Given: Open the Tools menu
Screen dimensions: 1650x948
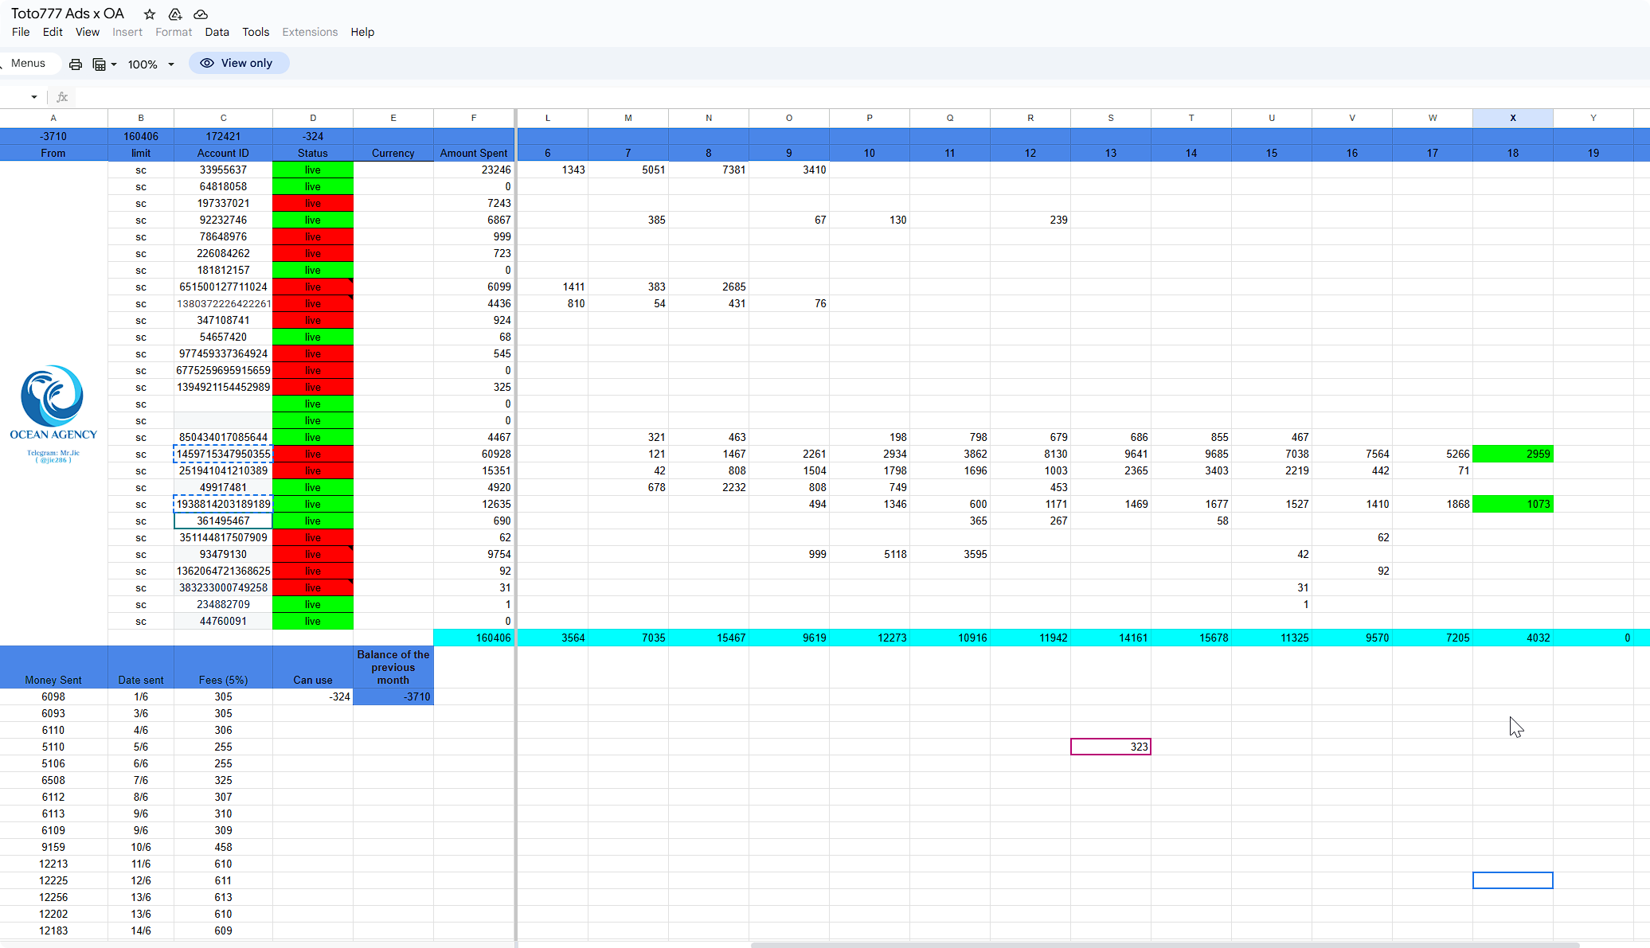Looking at the screenshot, I should [x=256, y=32].
